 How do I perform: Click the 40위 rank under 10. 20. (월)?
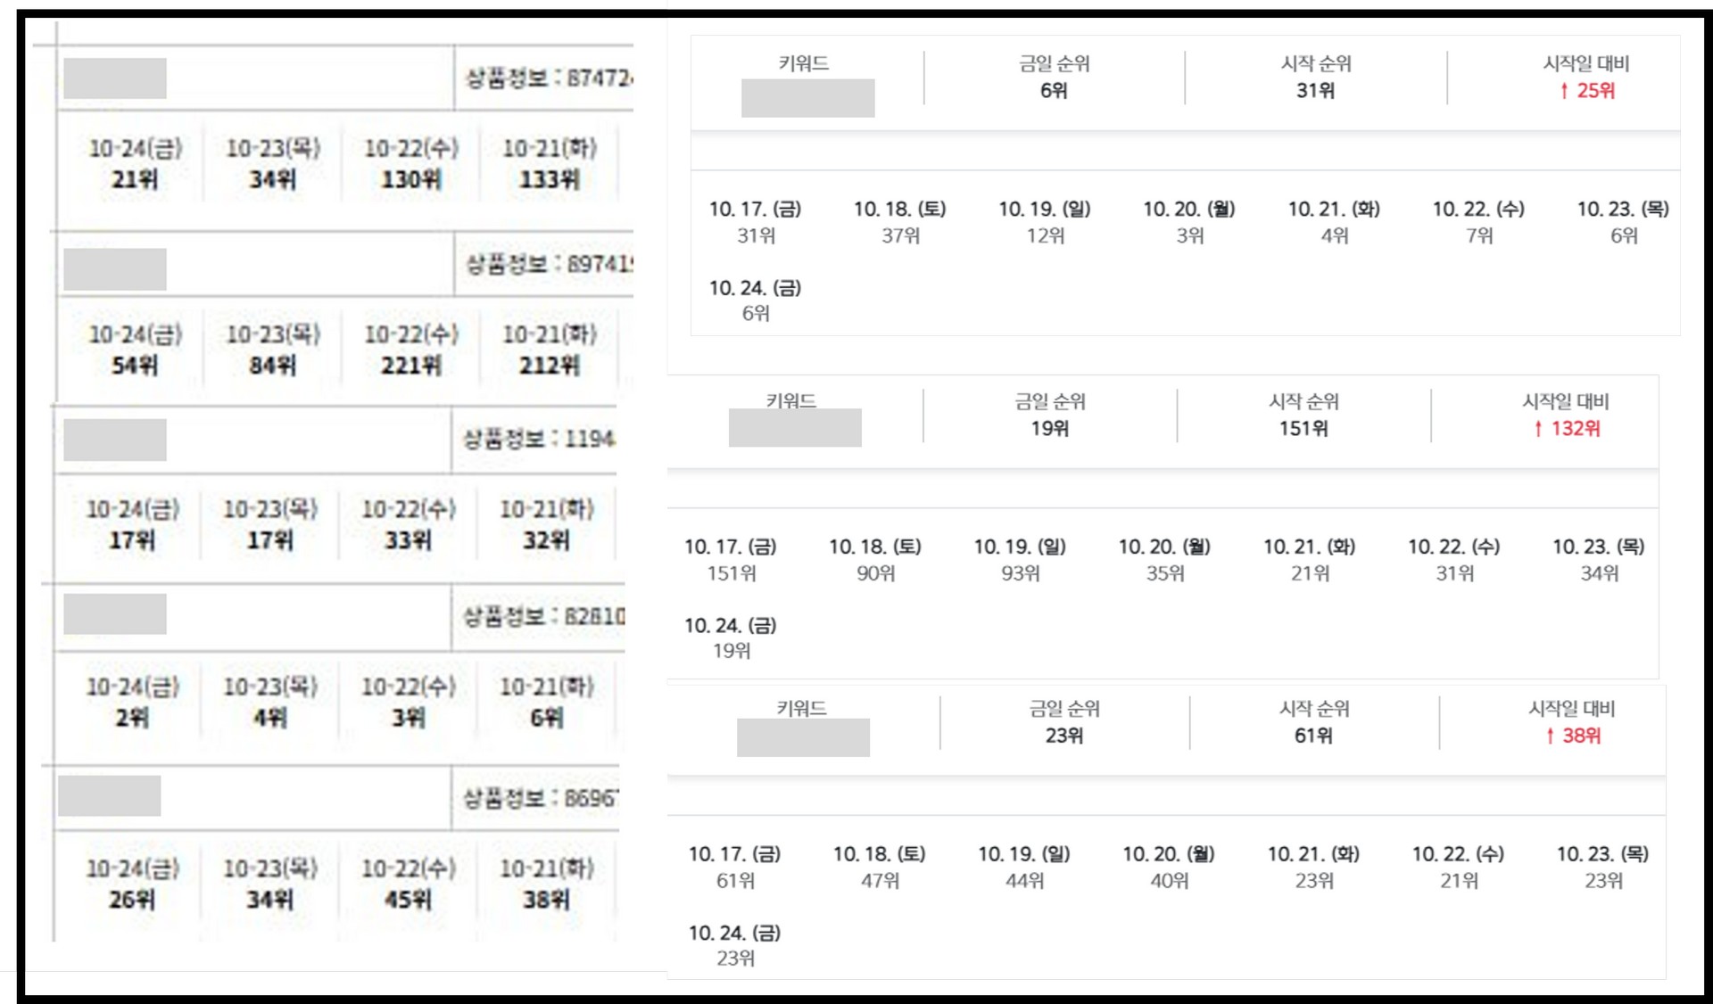[x=1169, y=881]
